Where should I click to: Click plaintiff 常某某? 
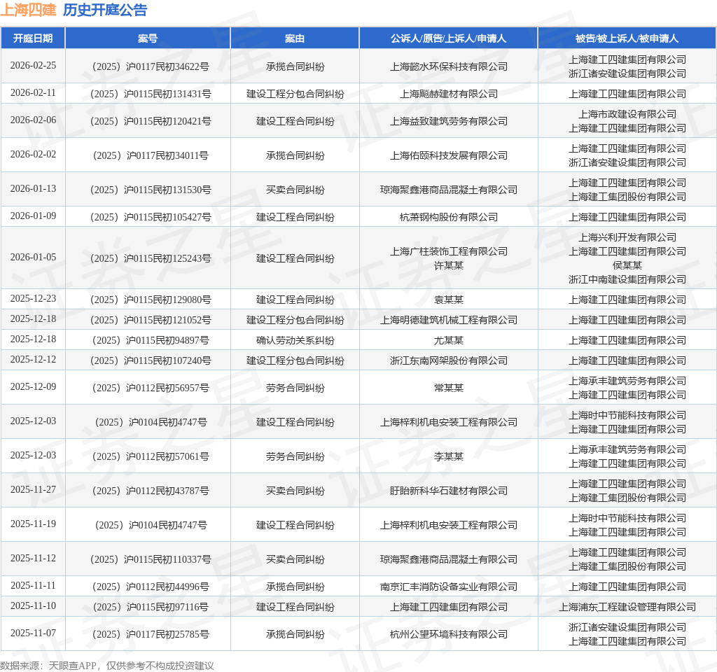tap(449, 388)
